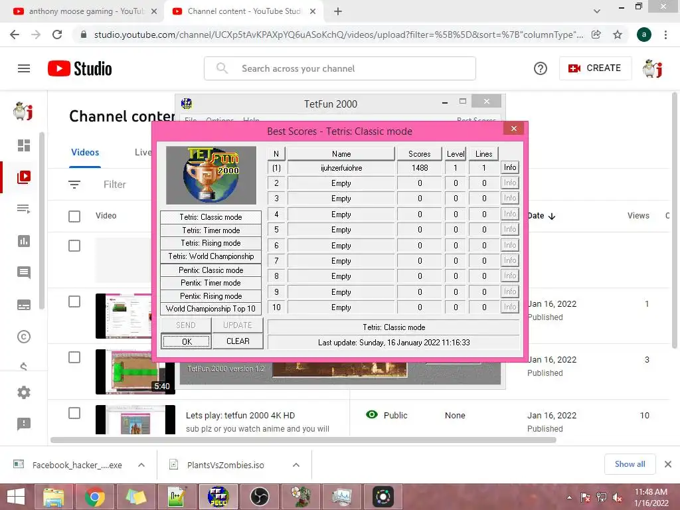
Task: Reload the page in Chrome
Action: pos(57,35)
